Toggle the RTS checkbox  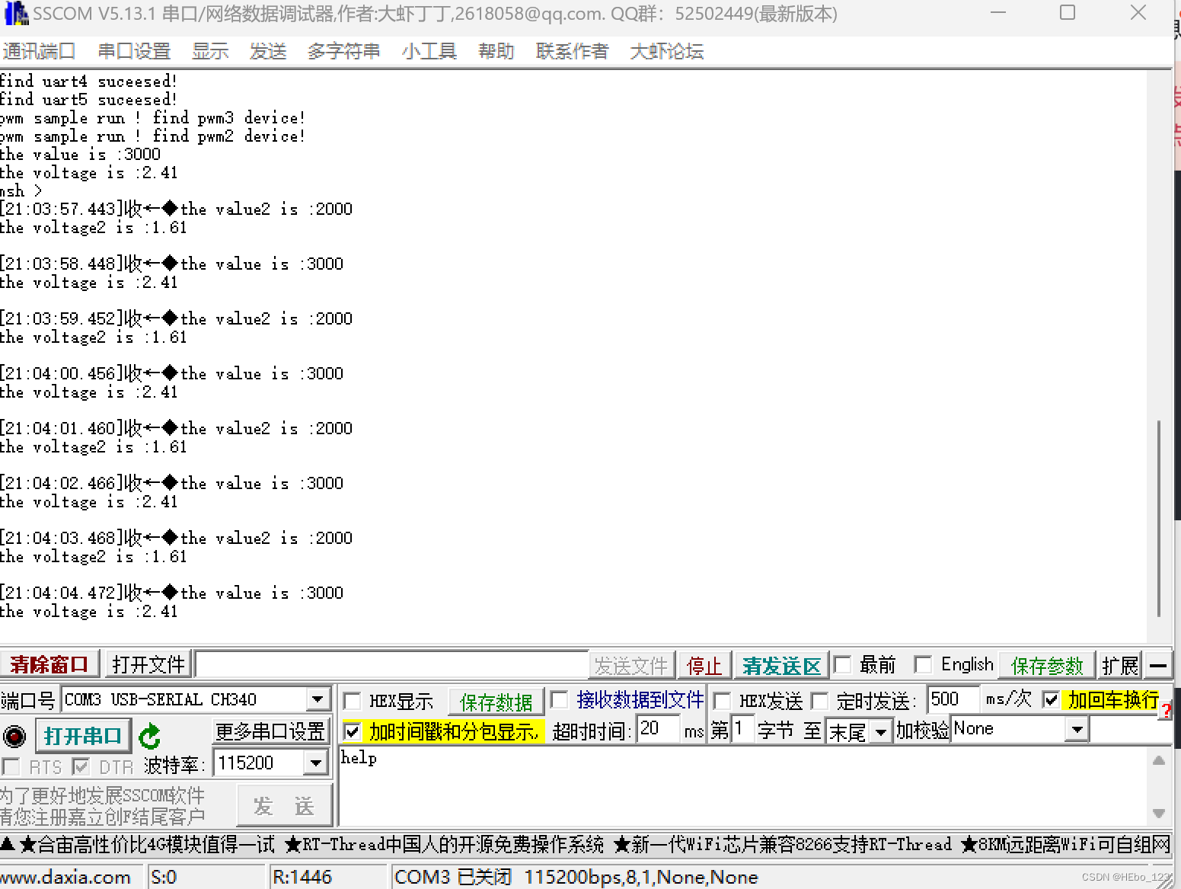pyautogui.click(x=11, y=766)
